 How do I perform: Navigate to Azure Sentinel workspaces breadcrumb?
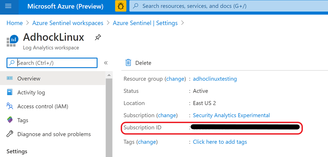pos(68,23)
